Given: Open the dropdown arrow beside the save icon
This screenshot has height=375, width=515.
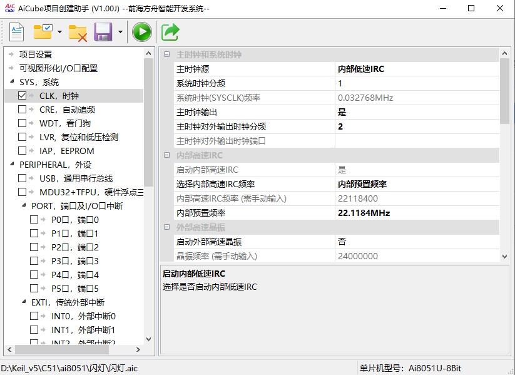Looking at the screenshot, I should click(x=120, y=32).
